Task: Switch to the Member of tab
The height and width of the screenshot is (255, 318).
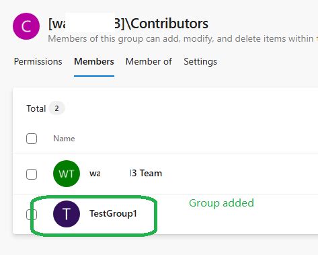Action: pos(149,61)
